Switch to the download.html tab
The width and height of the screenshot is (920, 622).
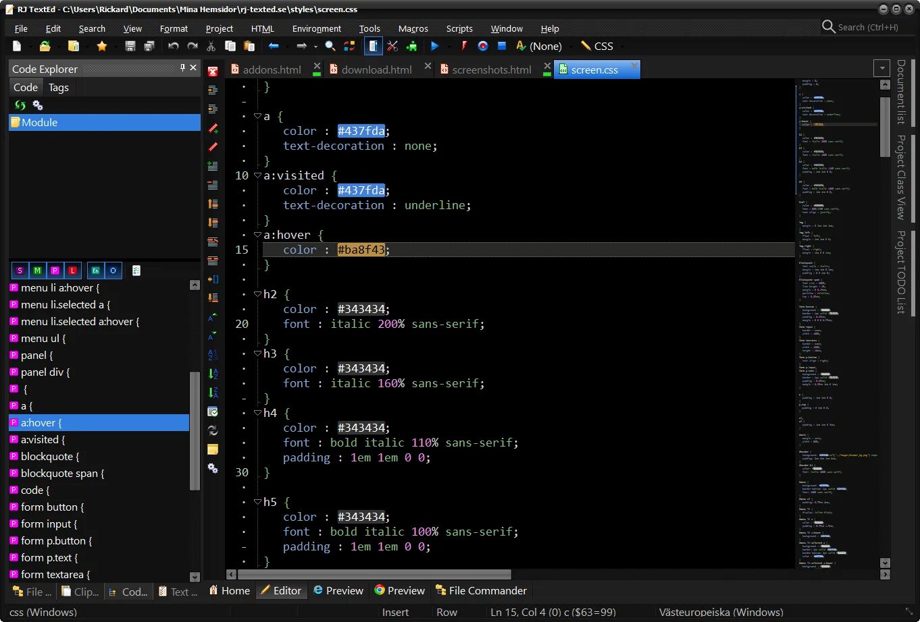pyautogui.click(x=376, y=69)
